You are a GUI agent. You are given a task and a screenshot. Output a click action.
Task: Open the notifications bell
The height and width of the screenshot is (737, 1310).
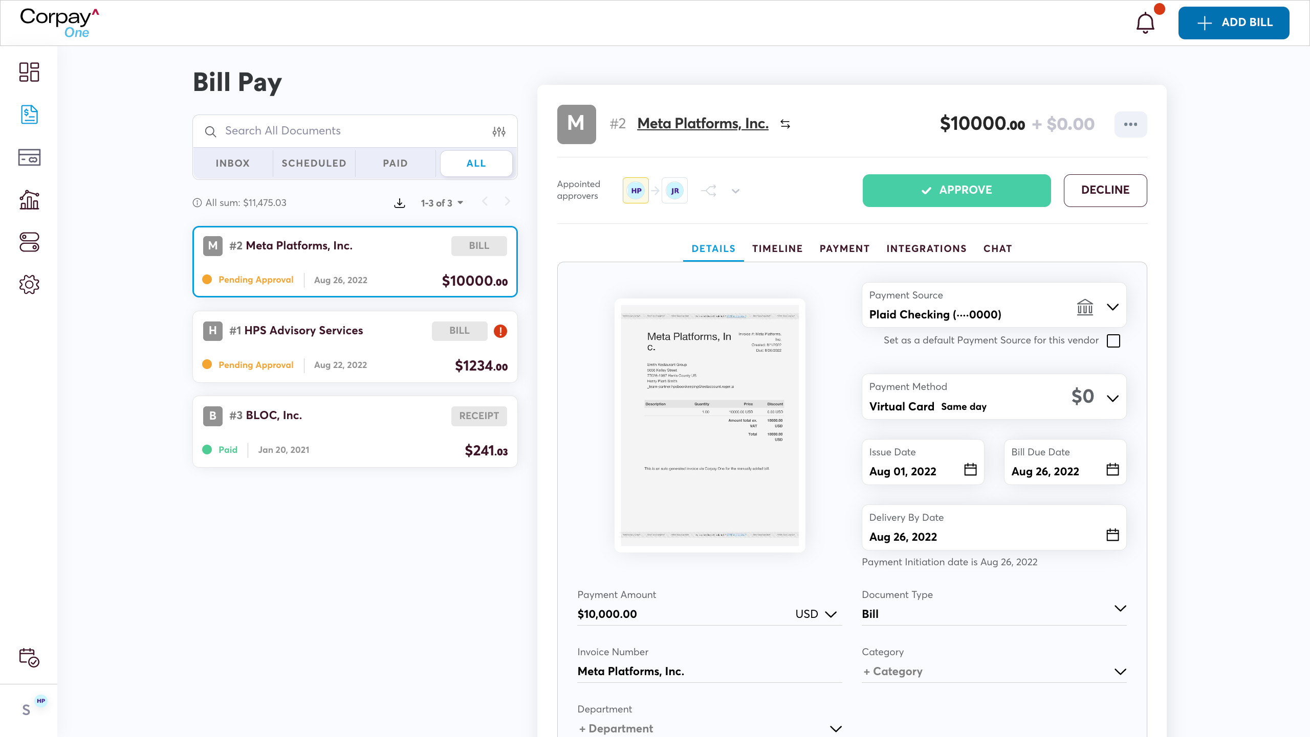[1145, 24]
